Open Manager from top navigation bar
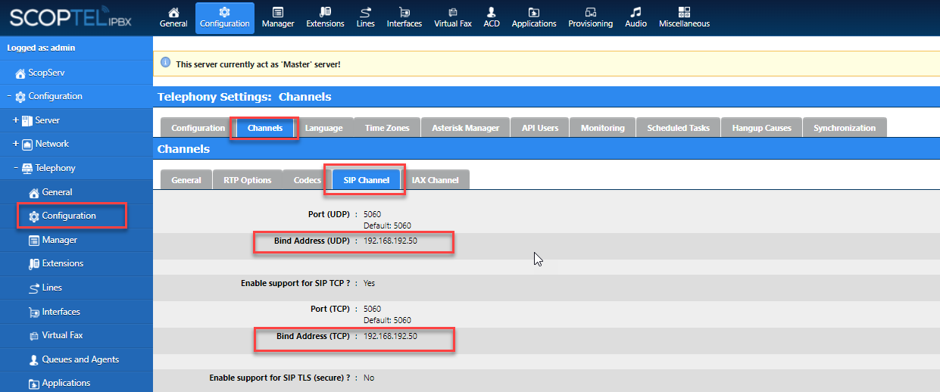Image resolution: width=940 pixels, height=392 pixels. pos(278,17)
